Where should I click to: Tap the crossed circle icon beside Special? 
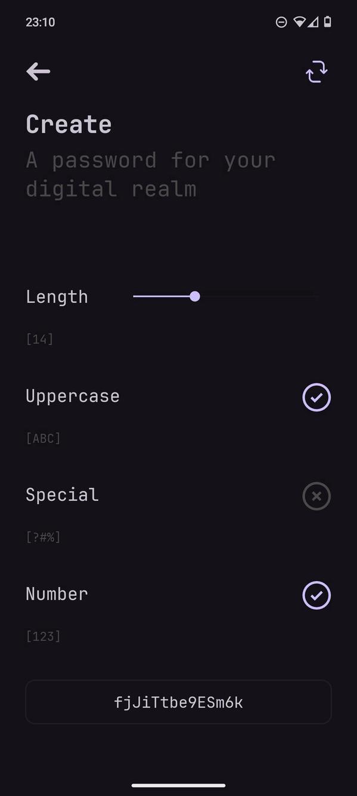click(316, 496)
